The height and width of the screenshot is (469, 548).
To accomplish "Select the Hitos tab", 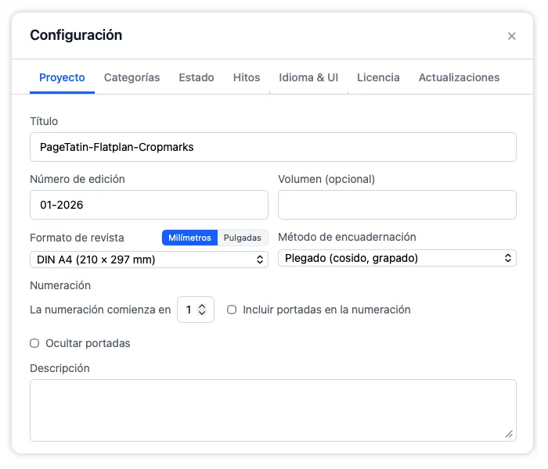I will (247, 77).
